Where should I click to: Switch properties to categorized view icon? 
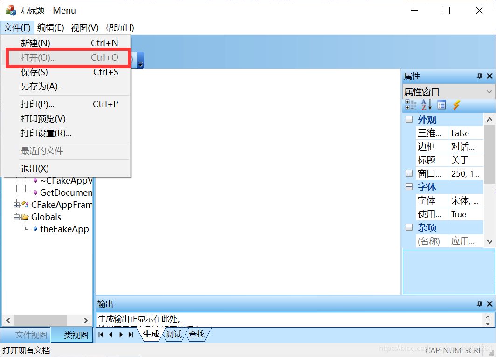pyautogui.click(x=411, y=105)
